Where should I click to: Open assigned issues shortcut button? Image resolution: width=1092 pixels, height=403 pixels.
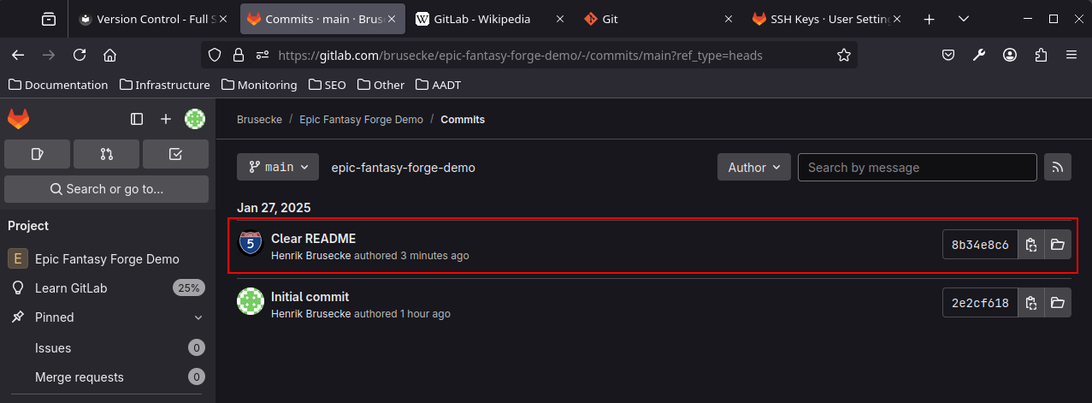(x=37, y=154)
